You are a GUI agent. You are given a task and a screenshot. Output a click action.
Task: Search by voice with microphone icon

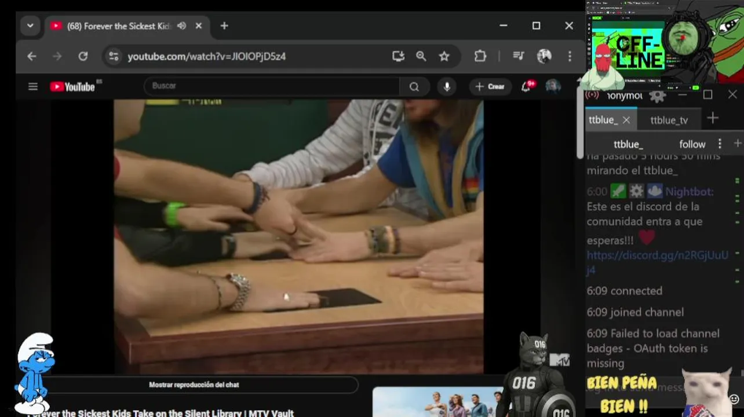click(447, 87)
